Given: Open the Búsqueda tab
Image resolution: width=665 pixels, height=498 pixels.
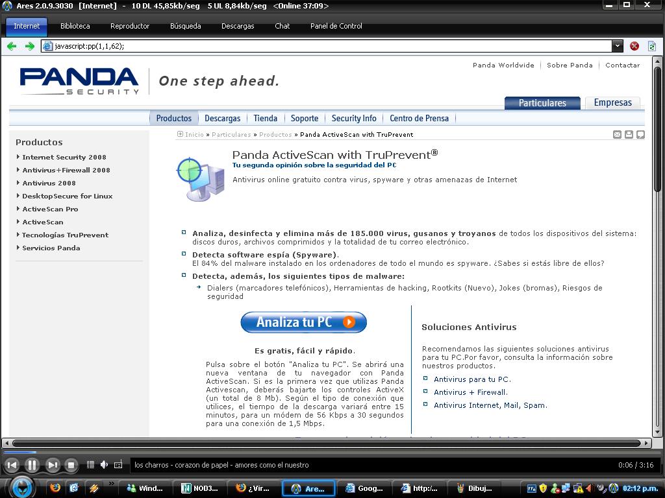Looking at the screenshot, I should [185, 26].
